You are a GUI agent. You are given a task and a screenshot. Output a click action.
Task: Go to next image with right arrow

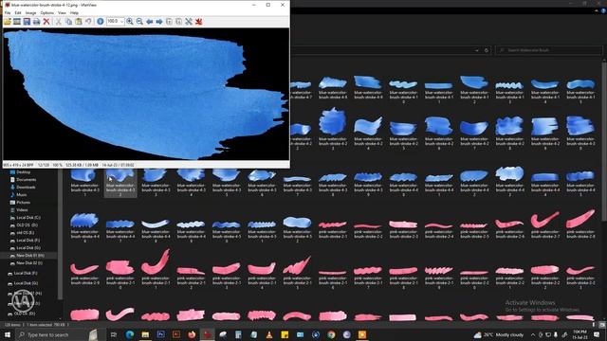159,22
